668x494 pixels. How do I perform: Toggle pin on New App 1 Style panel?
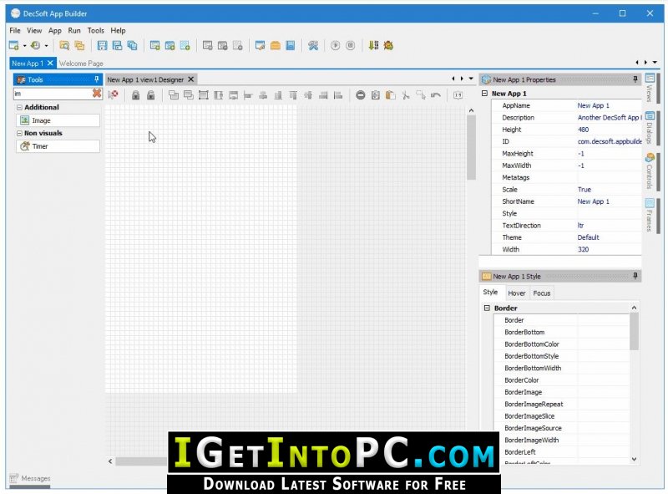[x=635, y=276]
